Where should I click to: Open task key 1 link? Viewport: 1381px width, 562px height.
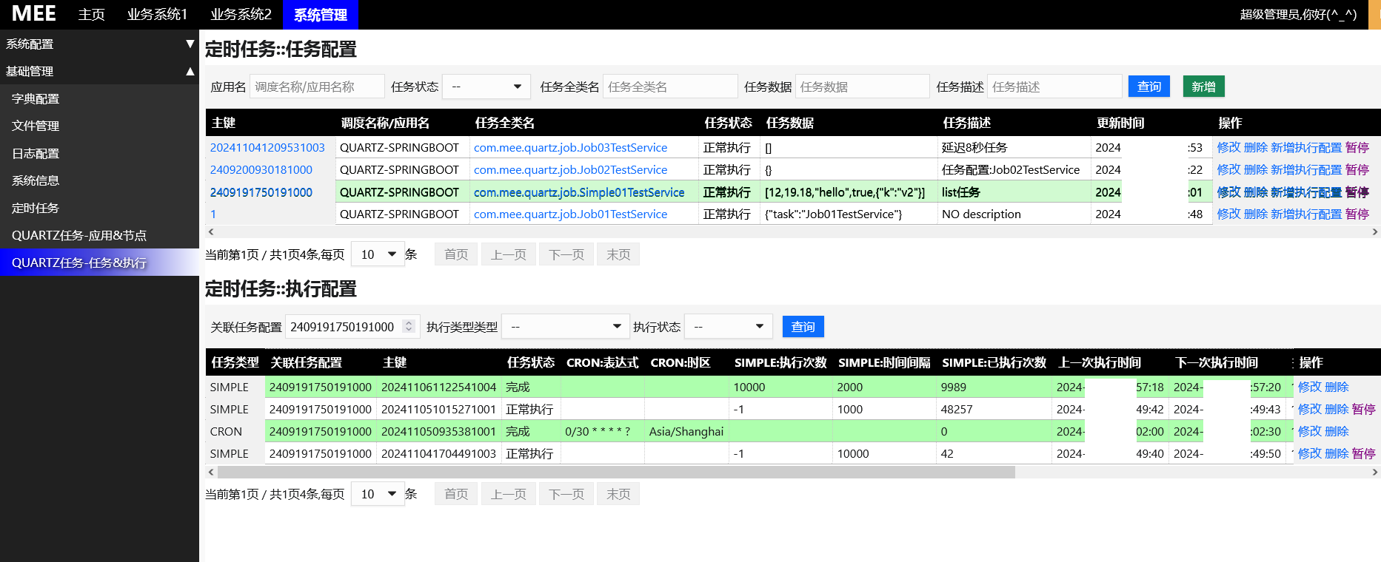coord(213,214)
